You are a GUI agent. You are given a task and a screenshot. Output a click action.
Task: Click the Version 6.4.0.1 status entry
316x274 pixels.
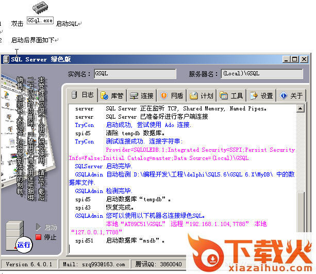(x=29, y=264)
